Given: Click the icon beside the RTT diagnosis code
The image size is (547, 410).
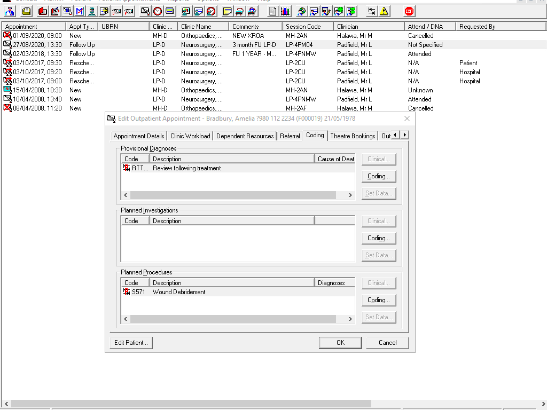Looking at the screenshot, I should (x=127, y=168).
